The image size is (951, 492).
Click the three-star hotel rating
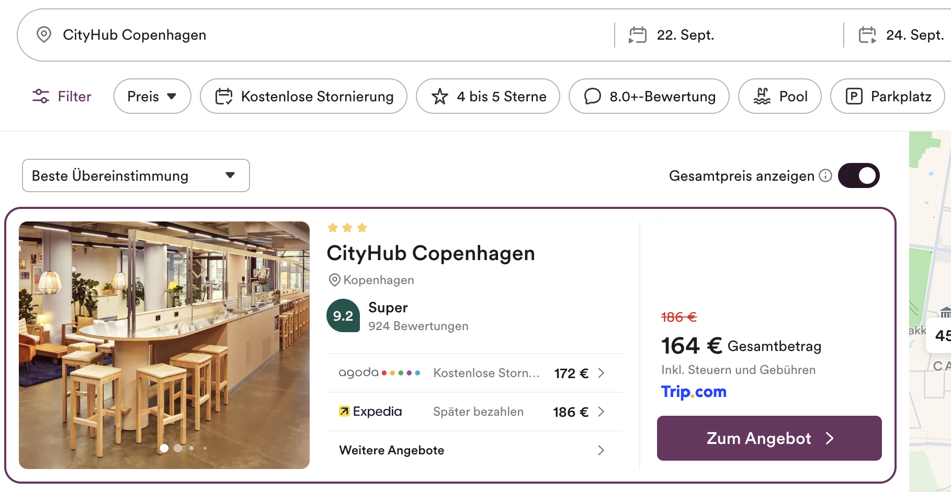pyautogui.click(x=347, y=228)
